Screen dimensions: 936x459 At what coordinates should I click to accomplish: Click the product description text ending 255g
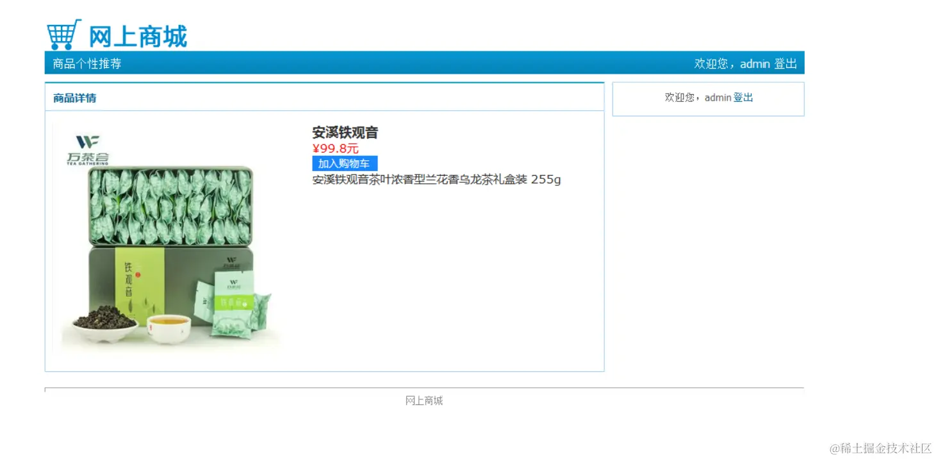click(436, 179)
